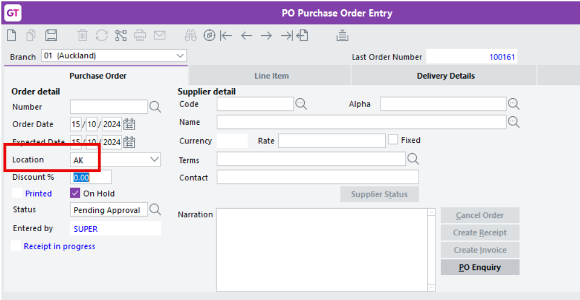The height and width of the screenshot is (300, 580).
Task: Open the Order Date calendar picker
Action: pyautogui.click(x=129, y=124)
